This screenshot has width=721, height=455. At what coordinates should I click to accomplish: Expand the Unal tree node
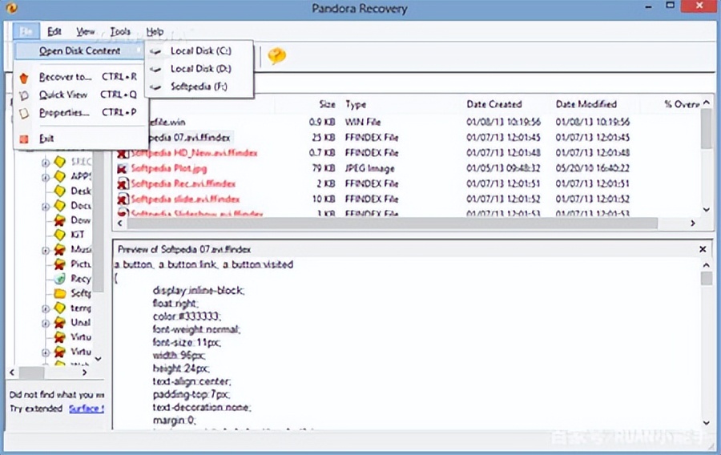click(46, 324)
